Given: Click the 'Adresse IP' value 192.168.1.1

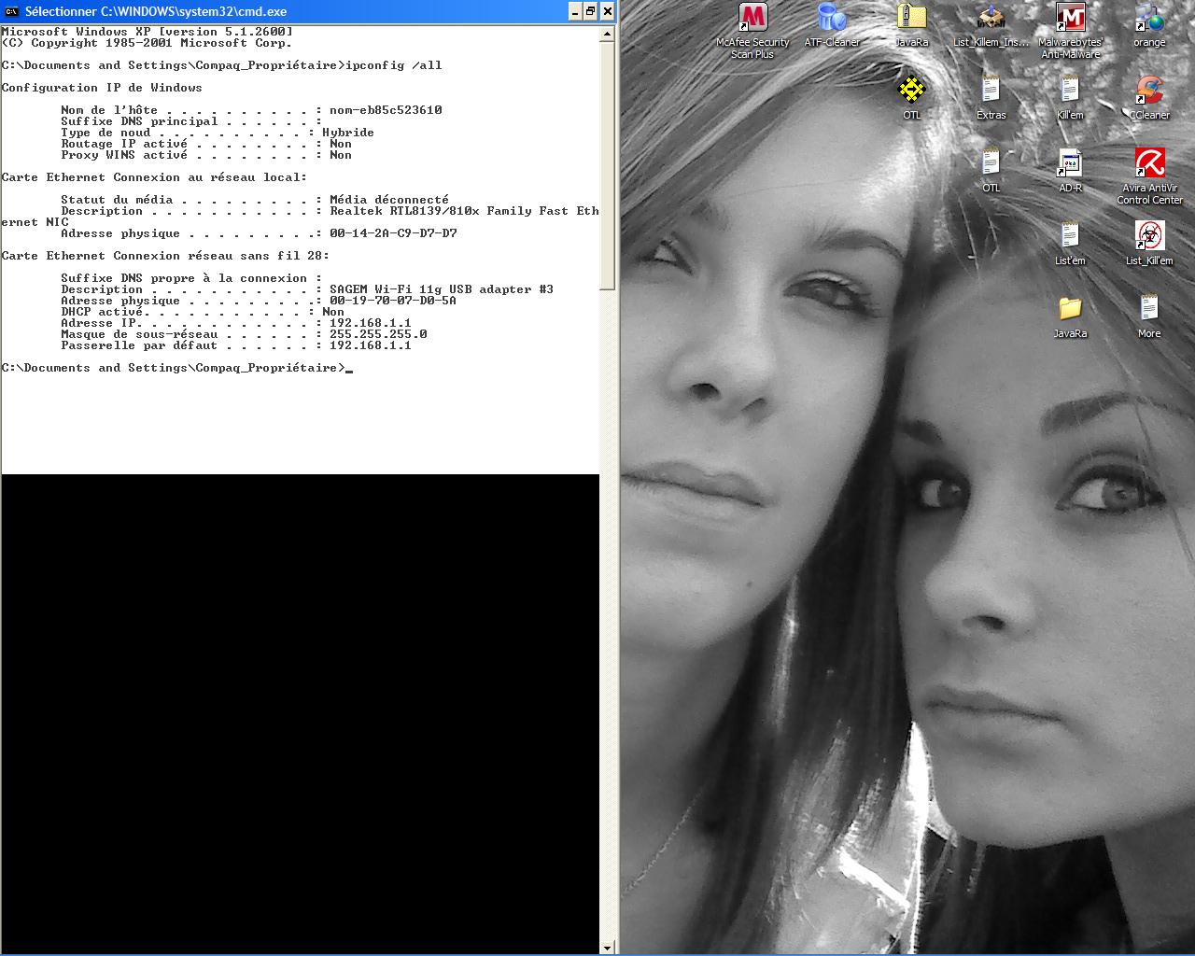Looking at the screenshot, I should (371, 323).
